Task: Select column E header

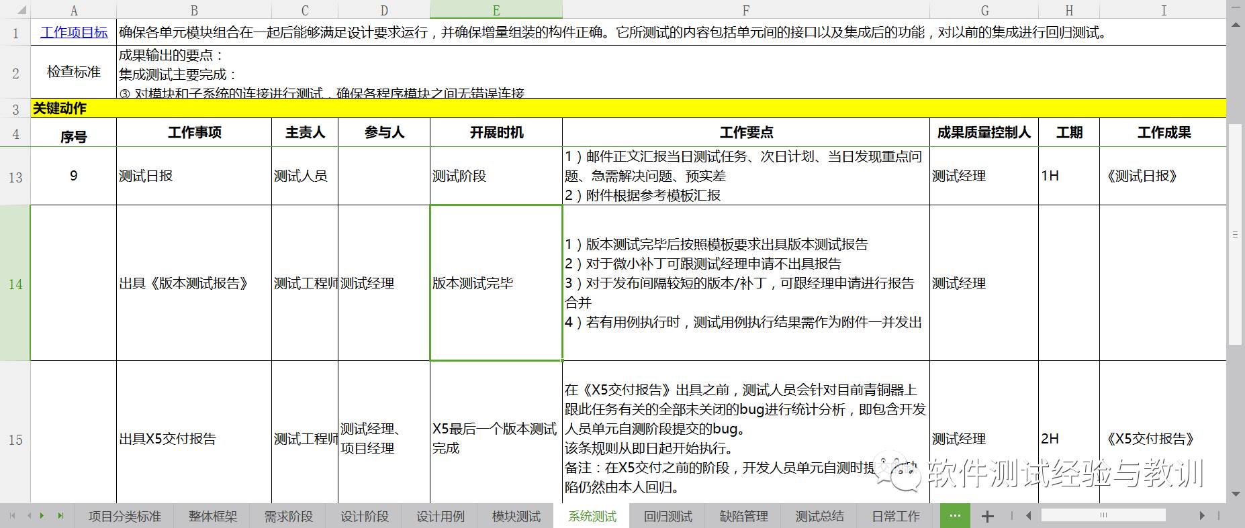Action: (x=496, y=9)
